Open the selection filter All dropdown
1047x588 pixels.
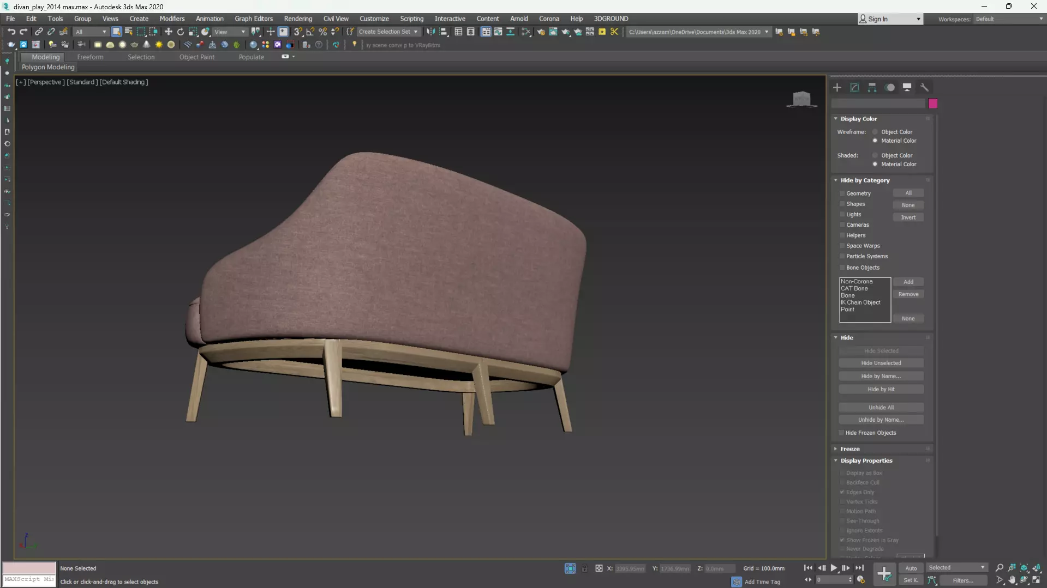[x=91, y=32]
